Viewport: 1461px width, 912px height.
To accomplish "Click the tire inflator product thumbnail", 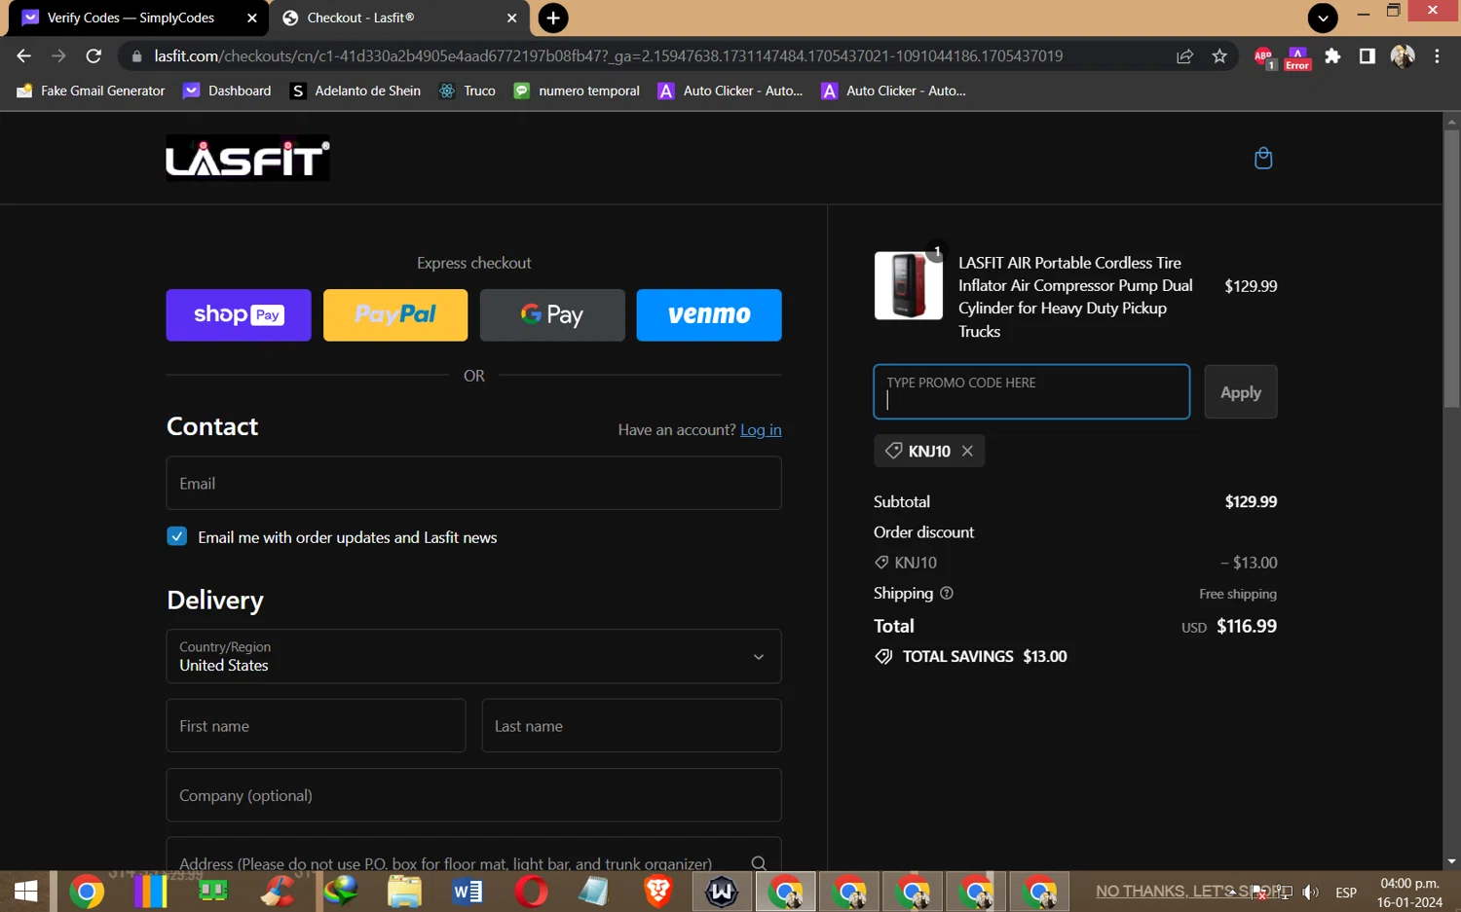I will pos(908,285).
